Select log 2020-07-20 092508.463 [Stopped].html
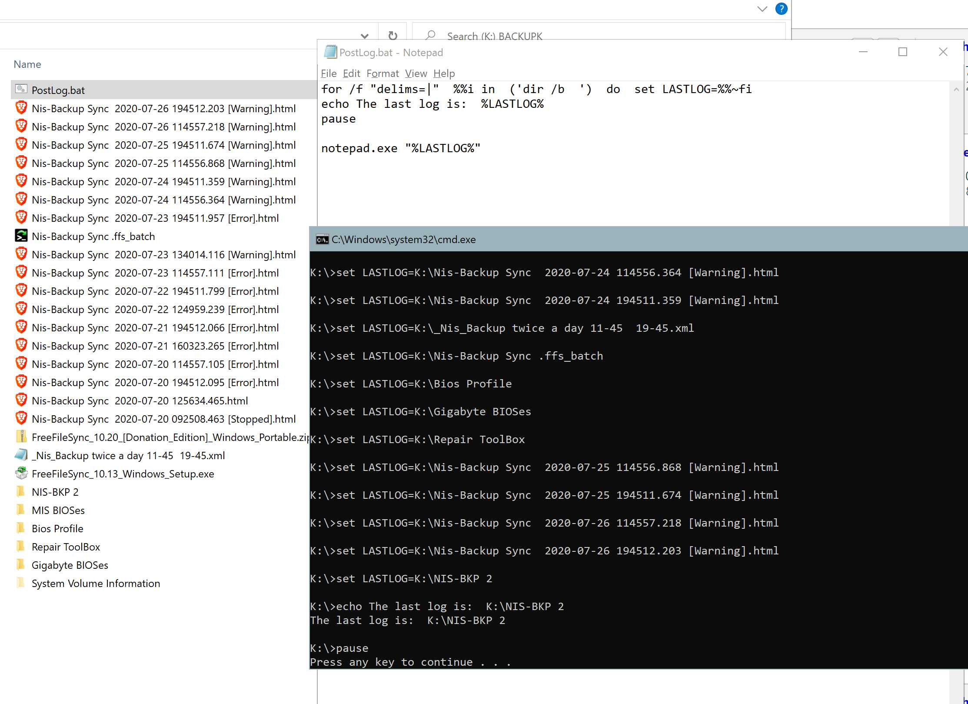 [x=163, y=419]
